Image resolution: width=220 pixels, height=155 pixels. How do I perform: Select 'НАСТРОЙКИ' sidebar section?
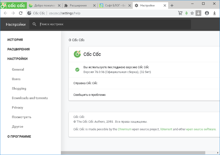[17, 59]
